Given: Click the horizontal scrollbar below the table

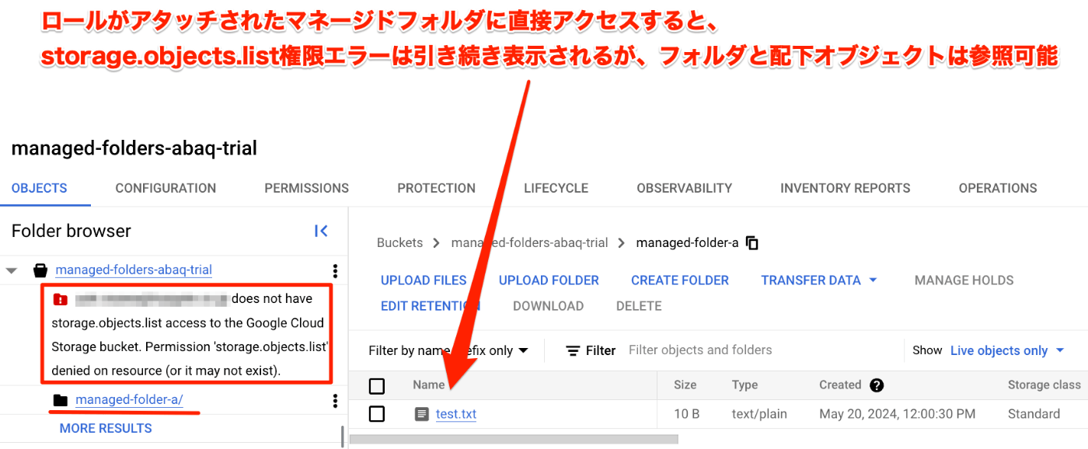Looking at the screenshot, I should pos(514,439).
